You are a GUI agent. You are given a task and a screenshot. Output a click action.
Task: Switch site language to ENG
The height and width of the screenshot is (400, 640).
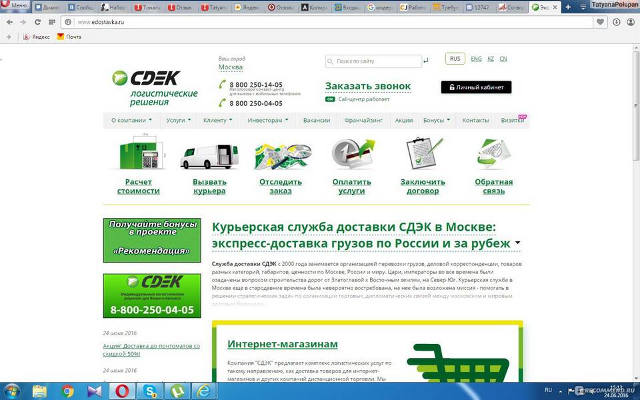[x=476, y=59]
